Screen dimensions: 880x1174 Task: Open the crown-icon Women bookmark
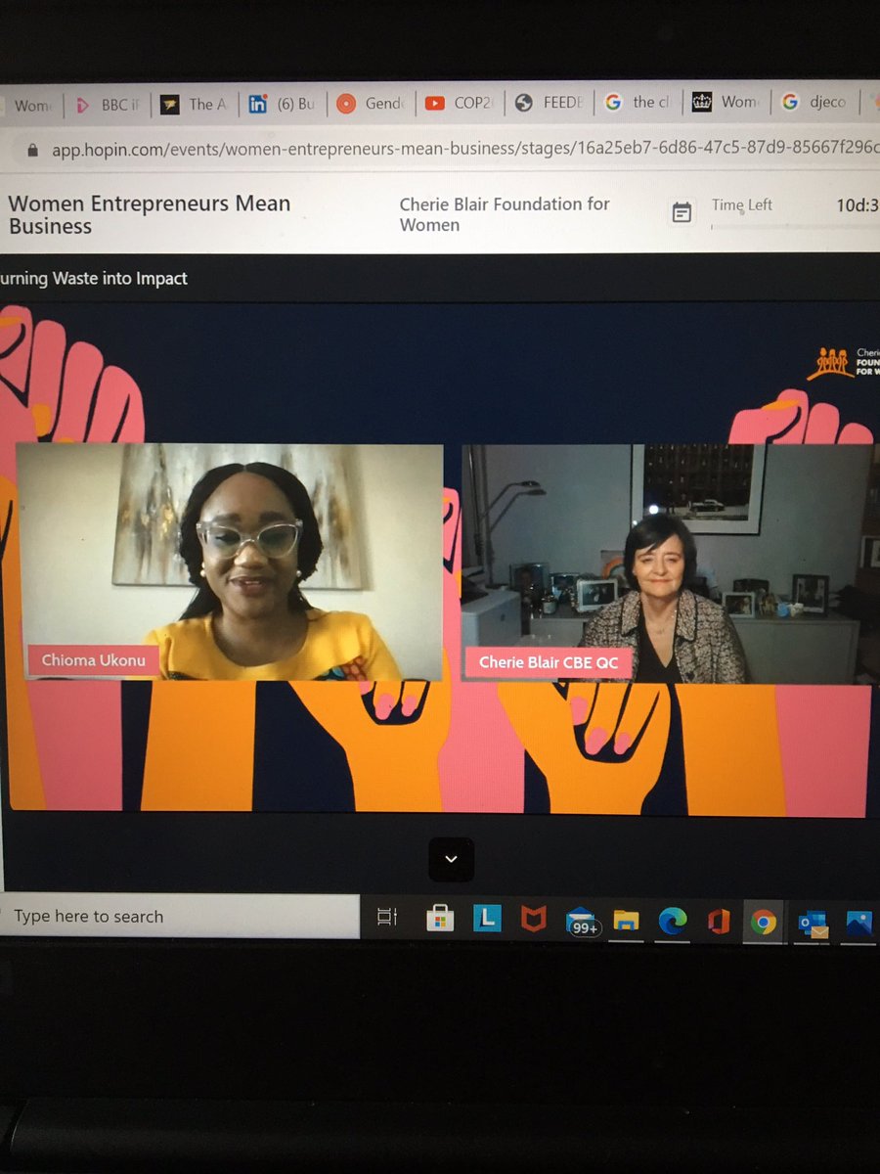pyautogui.click(x=726, y=102)
